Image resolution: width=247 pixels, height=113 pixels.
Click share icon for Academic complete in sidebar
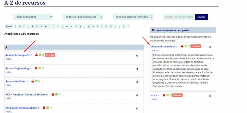[x=210, y=47]
